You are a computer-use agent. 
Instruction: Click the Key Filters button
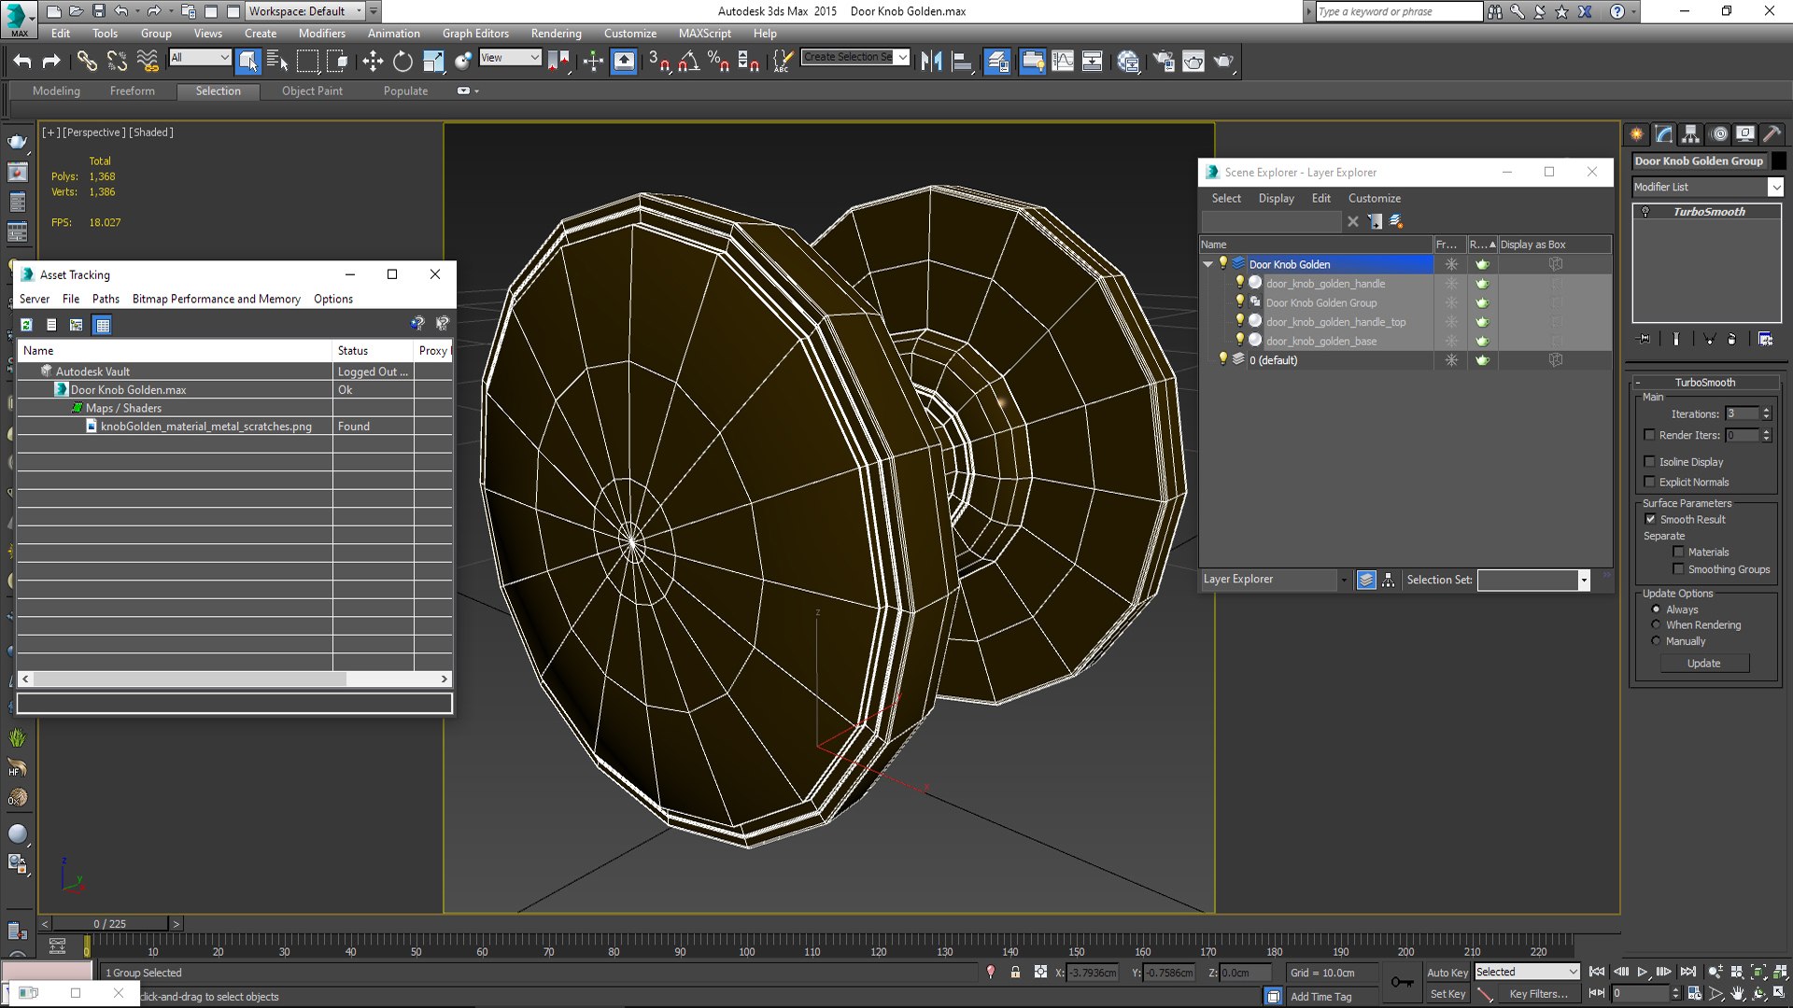click(1538, 994)
